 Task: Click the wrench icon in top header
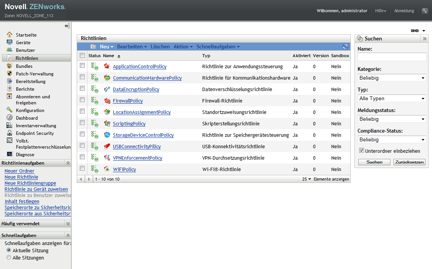(425, 11)
